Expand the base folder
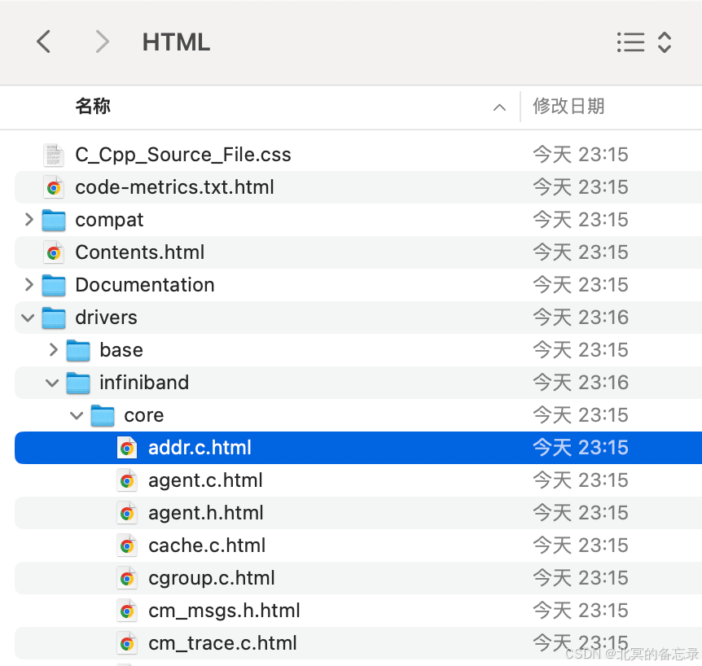The width and height of the screenshot is (702, 666). tap(53, 350)
